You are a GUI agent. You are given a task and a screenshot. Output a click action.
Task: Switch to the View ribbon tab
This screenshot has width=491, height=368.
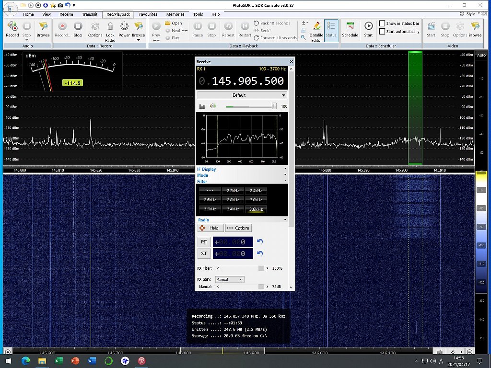pyautogui.click(x=47, y=14)
